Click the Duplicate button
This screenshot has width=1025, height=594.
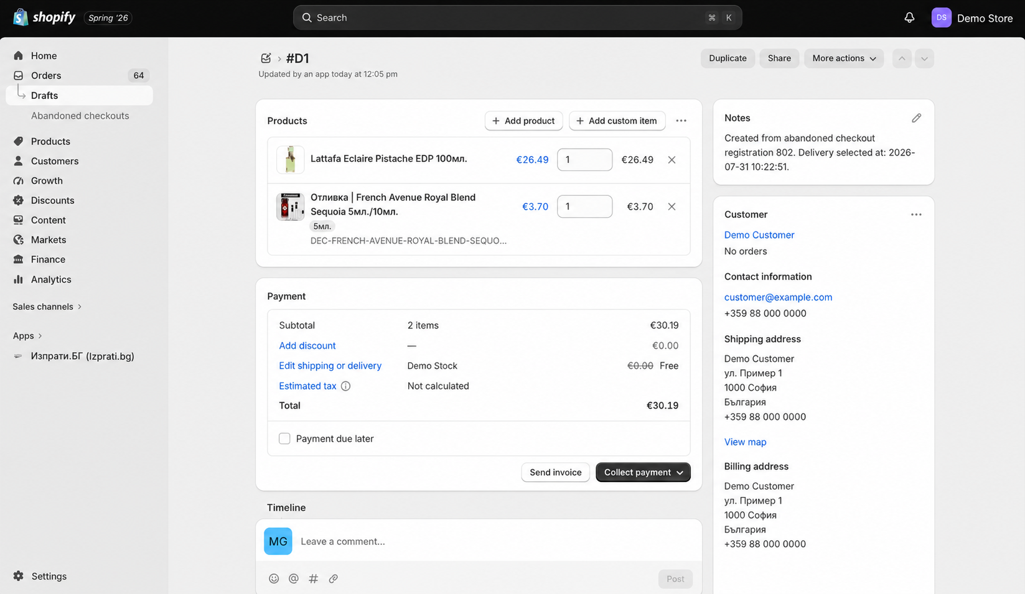click(728, 58)
